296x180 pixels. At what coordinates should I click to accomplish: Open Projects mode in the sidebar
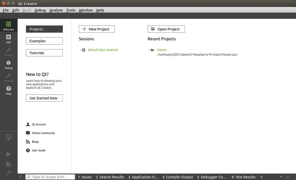tap(8, 77)
